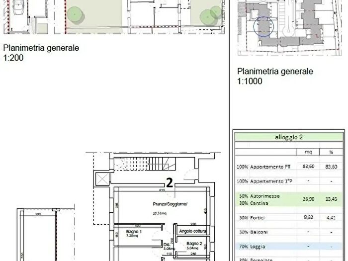The height and width of the screenshot is (261, 348).
Task: Click the '30% Balconi' row label
Action: click(x=254, y=232)
